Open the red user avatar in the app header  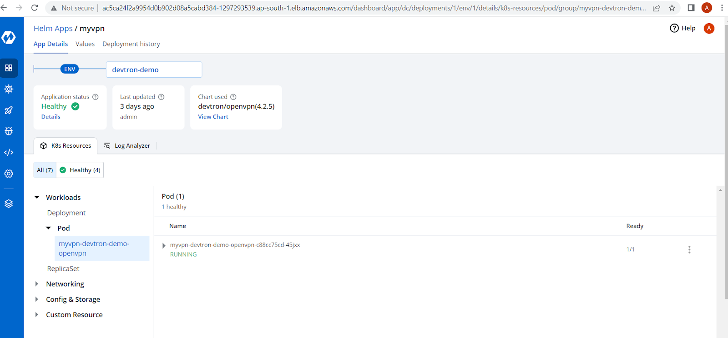click(709, 28)
